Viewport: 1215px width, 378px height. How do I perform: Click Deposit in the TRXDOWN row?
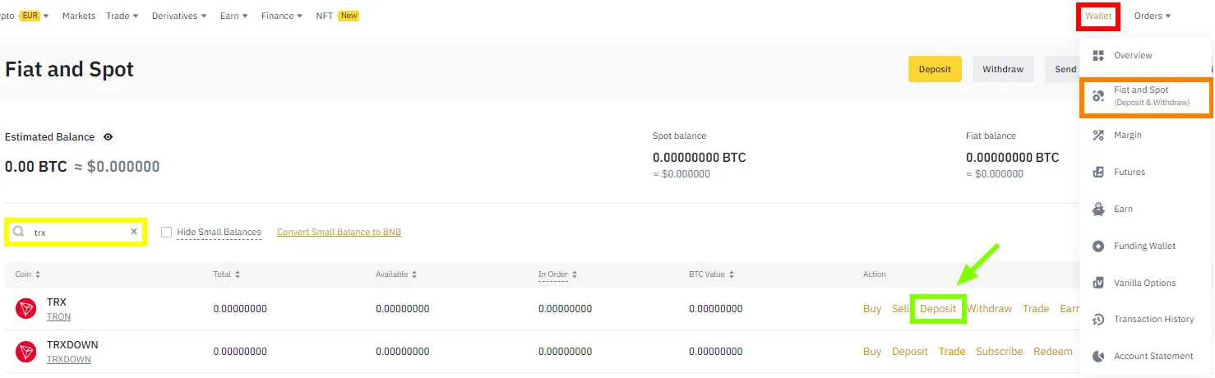910,352
